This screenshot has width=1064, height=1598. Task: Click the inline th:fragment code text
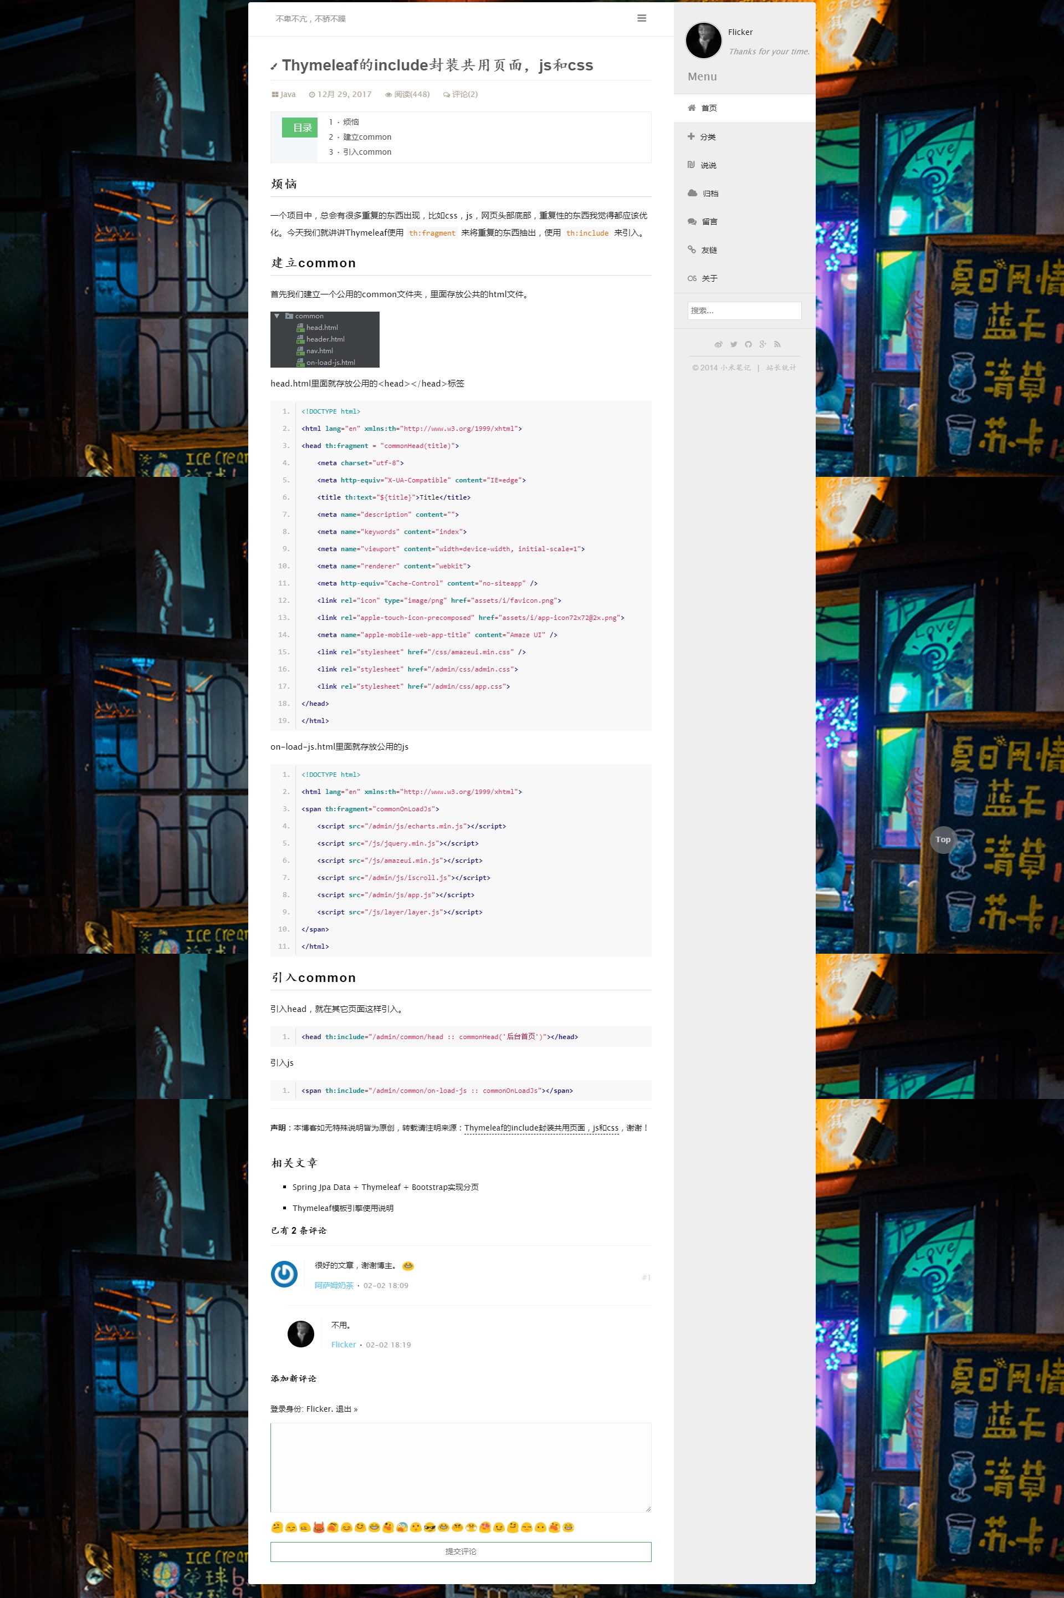point(432,233)
